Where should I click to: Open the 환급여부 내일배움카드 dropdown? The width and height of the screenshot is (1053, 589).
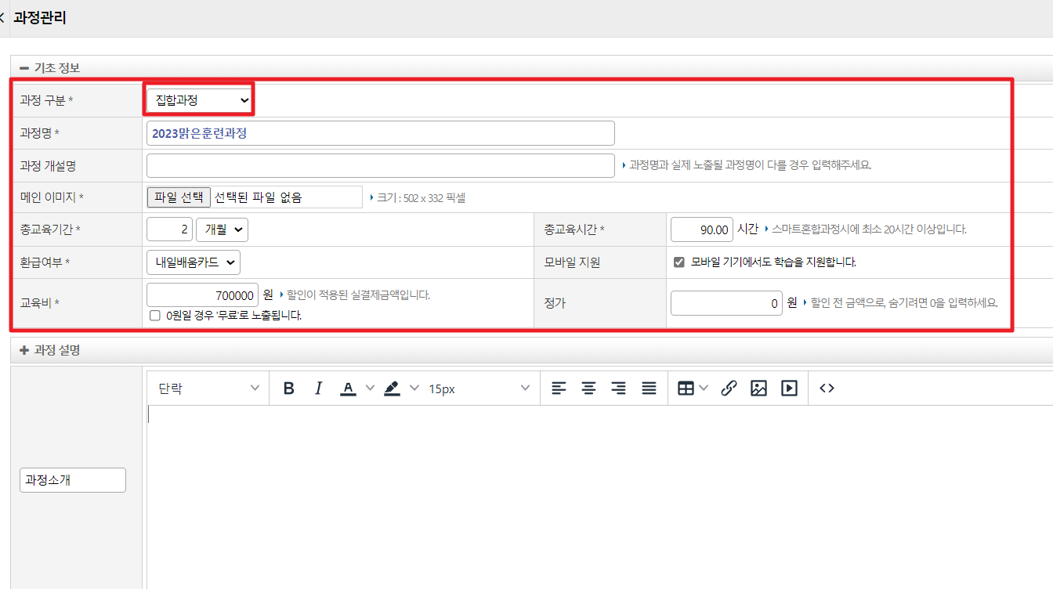pyautogui.click(x=194, y=262)
